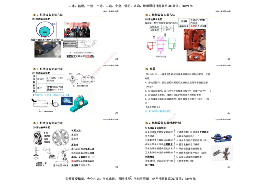Click the universal joint coupling image

[x=222, y=153]
